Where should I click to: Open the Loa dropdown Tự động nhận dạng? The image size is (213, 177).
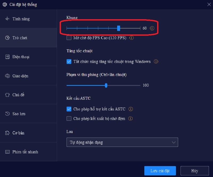click(122, 142)
